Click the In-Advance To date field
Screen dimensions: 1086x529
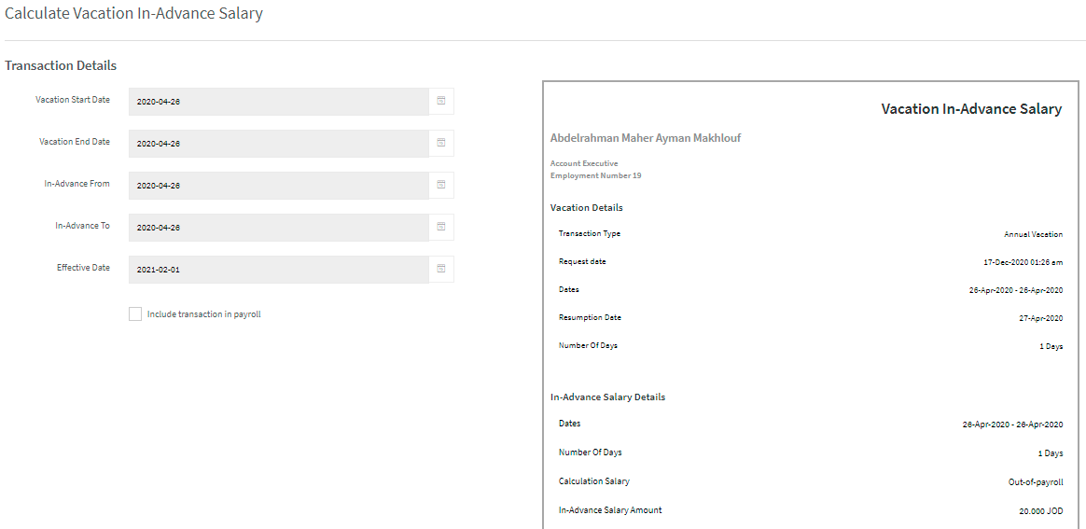click(279, 228)
